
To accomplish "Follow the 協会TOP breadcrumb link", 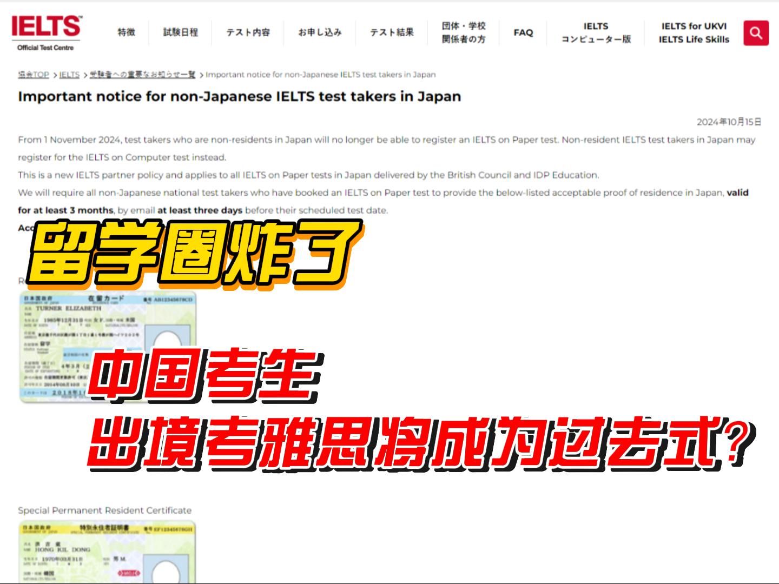I will tap(34, 75).
